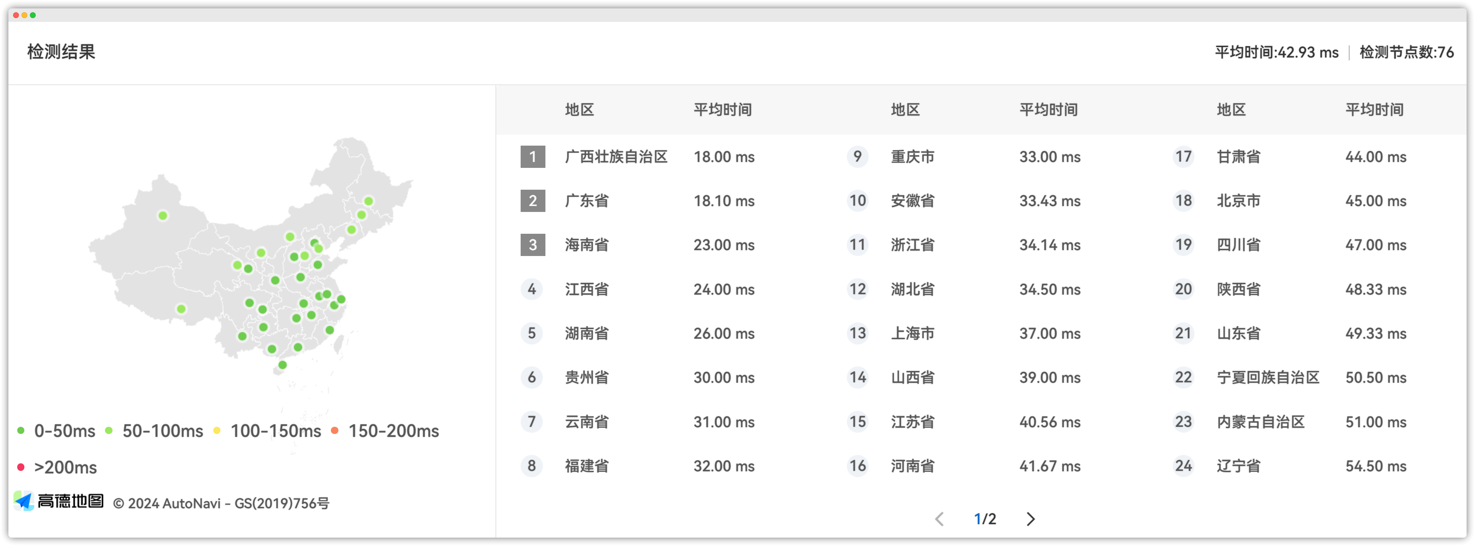
Task: Select the rank 1 badge for 广西壮族自治区
Action: click(x=532, y=156)
